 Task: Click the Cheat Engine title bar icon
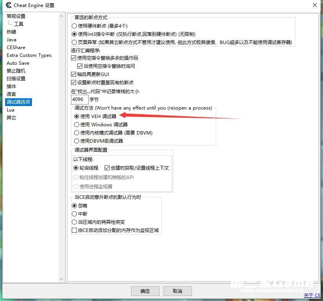[x=8, y=5]
